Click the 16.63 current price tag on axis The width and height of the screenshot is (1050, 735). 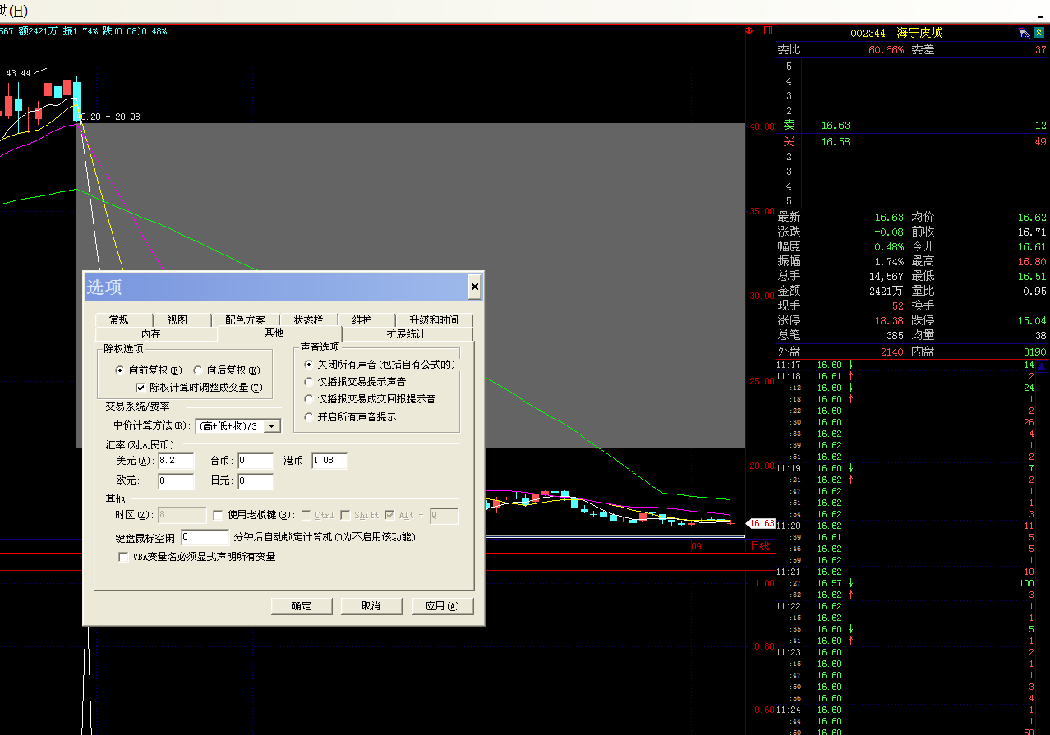point(761,523)
